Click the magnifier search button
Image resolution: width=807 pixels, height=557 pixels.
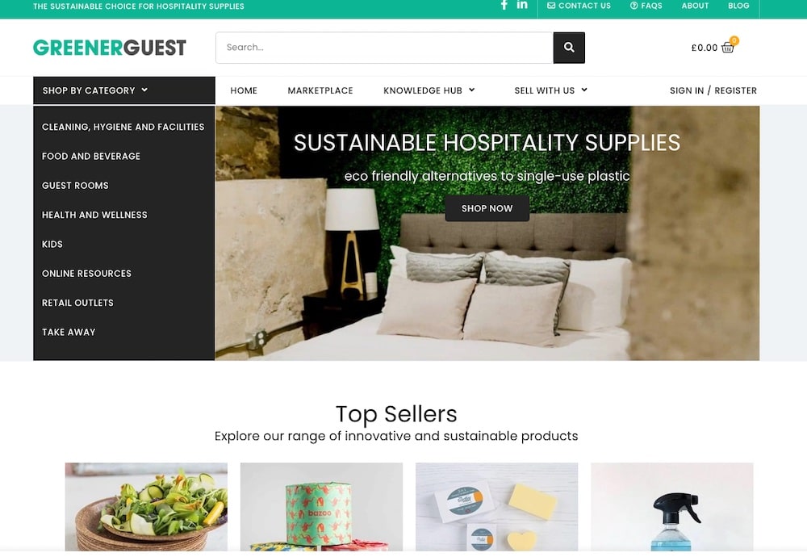coord(569,48)
